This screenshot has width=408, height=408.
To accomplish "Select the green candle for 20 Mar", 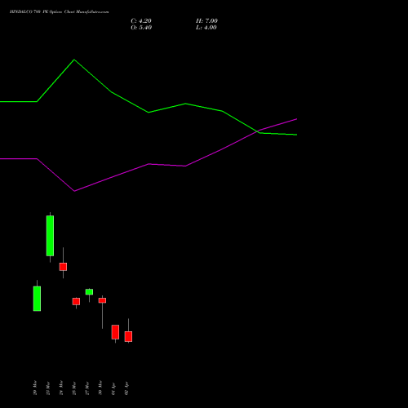I will 37,299.
